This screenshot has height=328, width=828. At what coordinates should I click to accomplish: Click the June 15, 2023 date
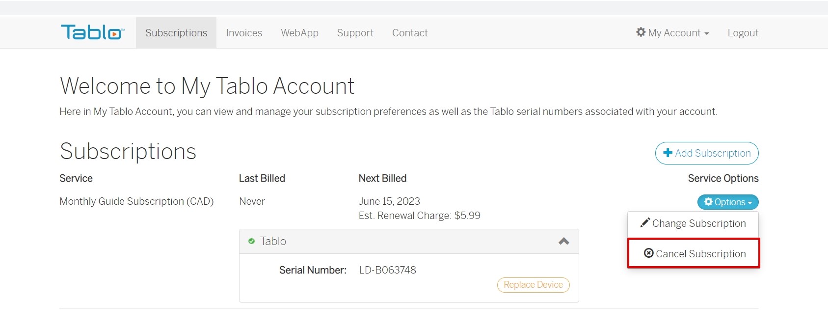[389, 201]
